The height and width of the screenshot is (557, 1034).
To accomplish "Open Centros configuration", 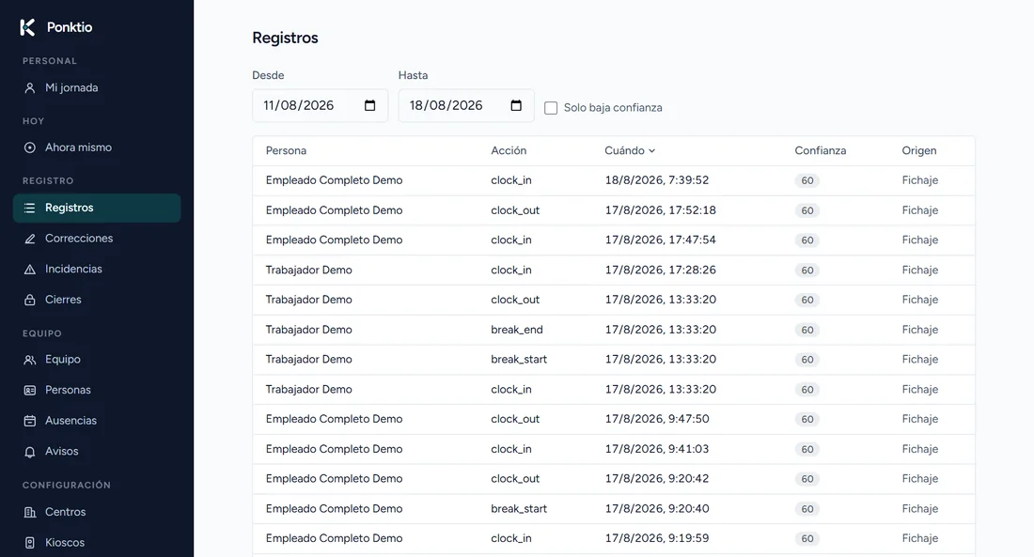I will click(x=97, y=512).
